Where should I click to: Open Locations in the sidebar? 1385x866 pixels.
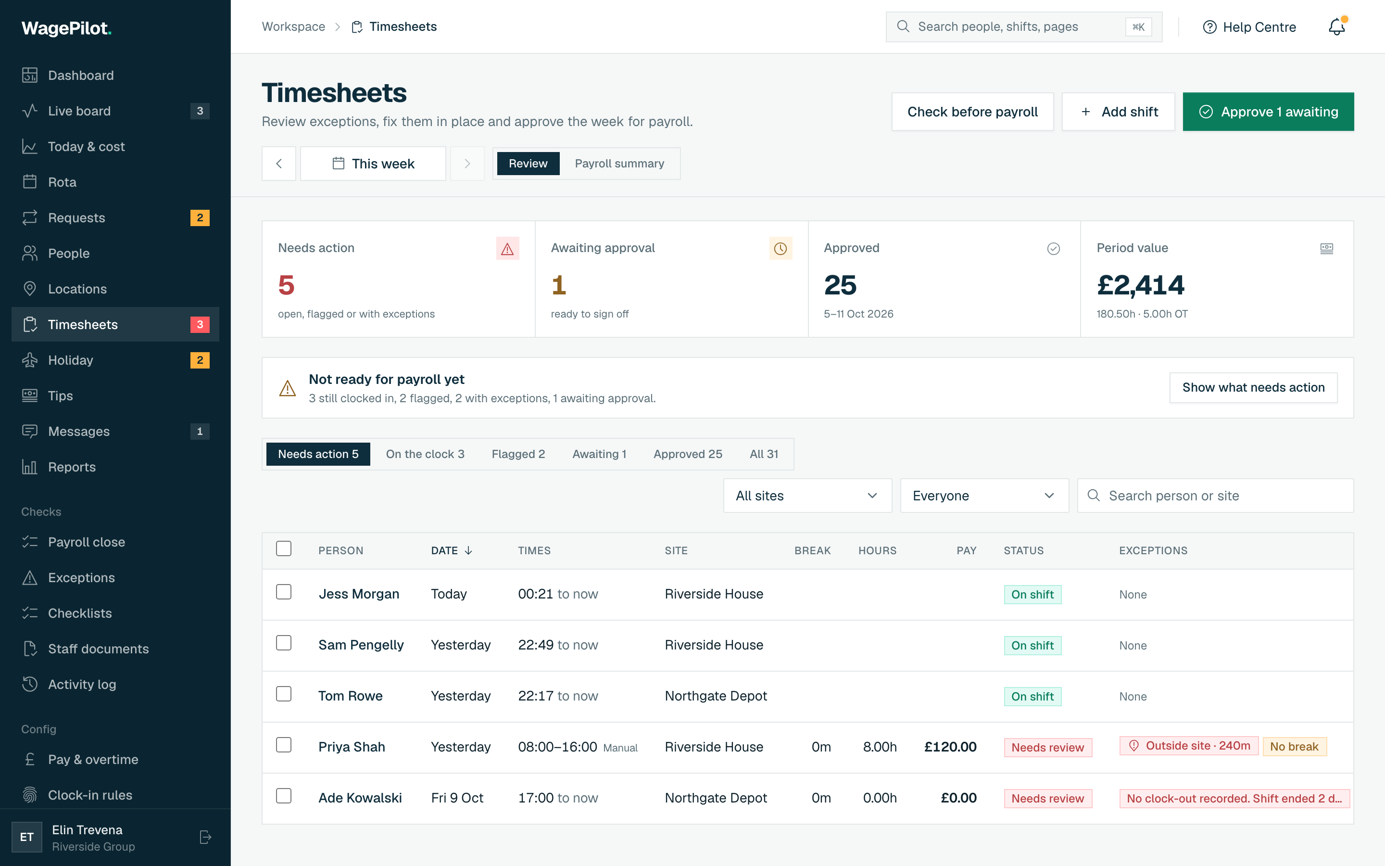click(x=115, y=289)
